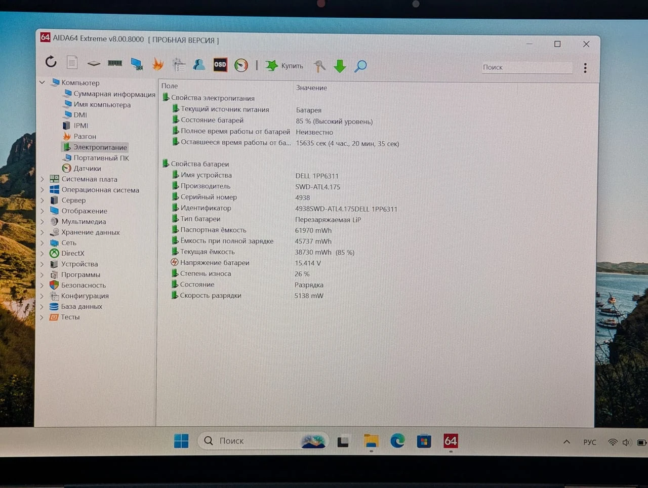The height and width of the screenshot is (488, 648).
Task: Select Имя компьютера tree item
Action: point(102,104)
